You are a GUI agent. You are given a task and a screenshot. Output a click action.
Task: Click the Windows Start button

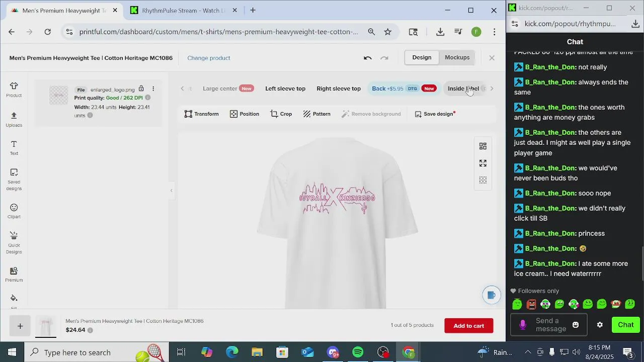point(12,352)
